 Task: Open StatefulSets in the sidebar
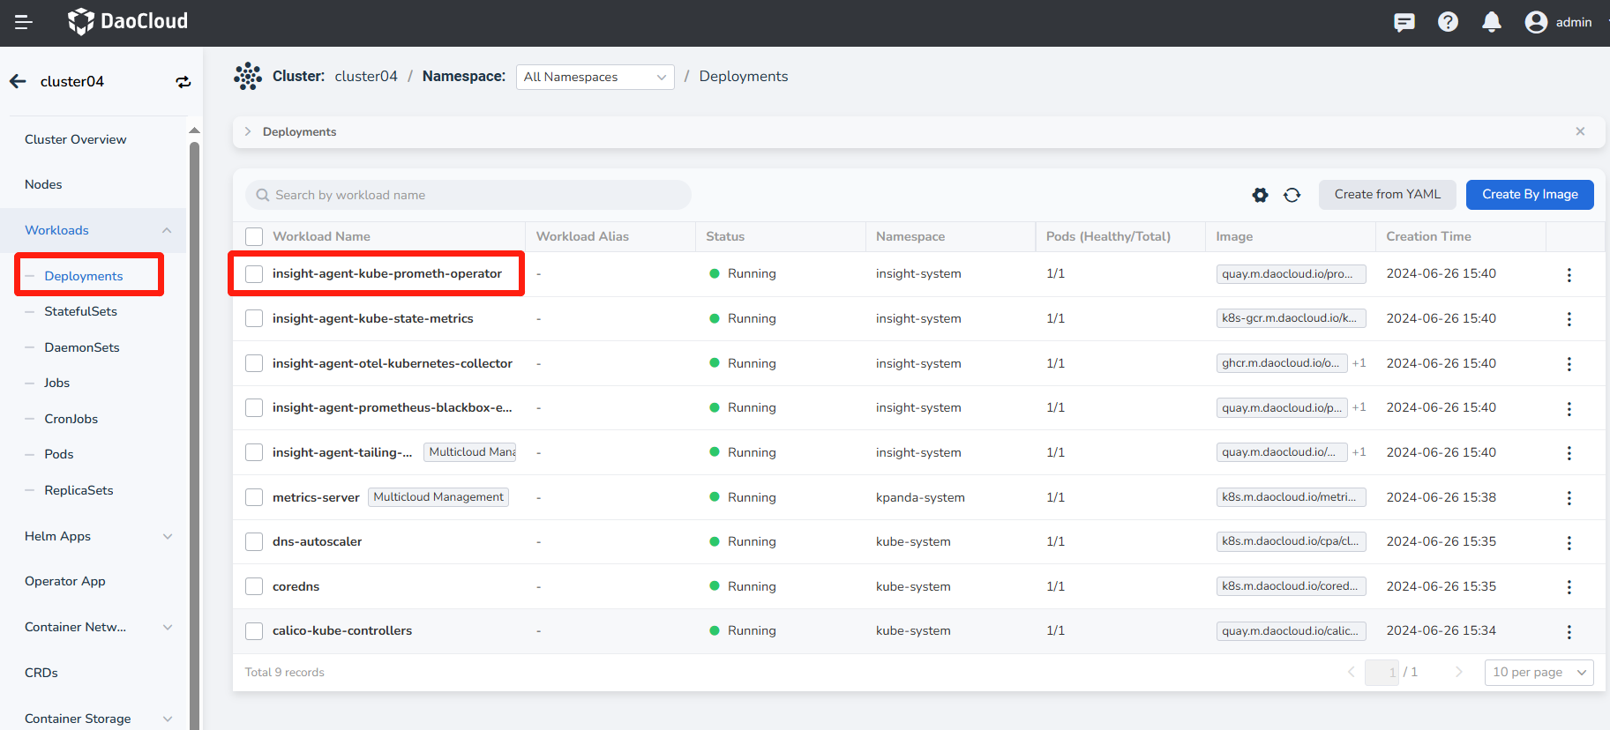[80, 311]
